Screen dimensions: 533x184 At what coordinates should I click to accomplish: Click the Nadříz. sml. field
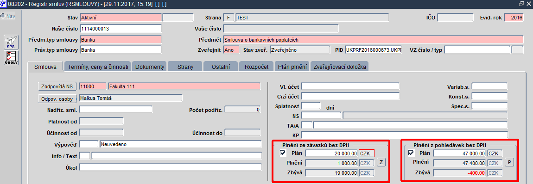click(x=115, y=110)
